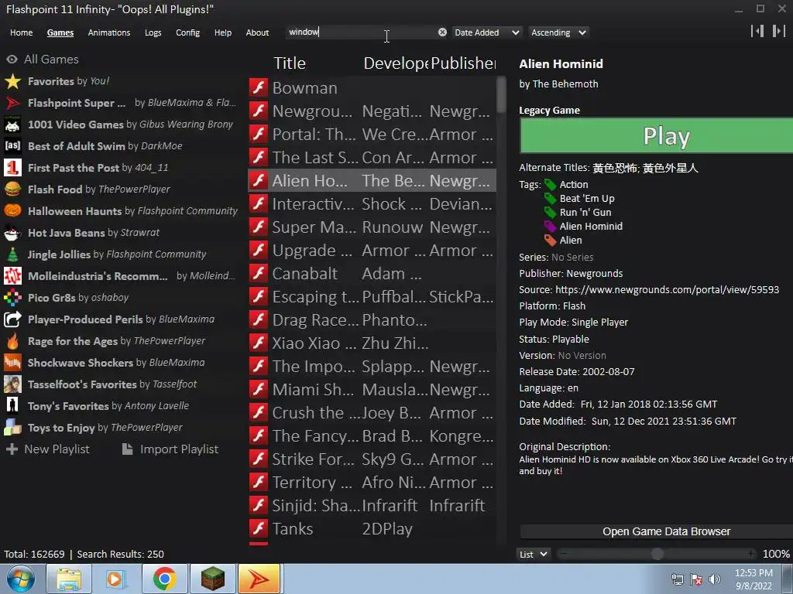Click the Flash icon beside Canabalt
Screen dimensions: 793x594
tap(259, 273)
